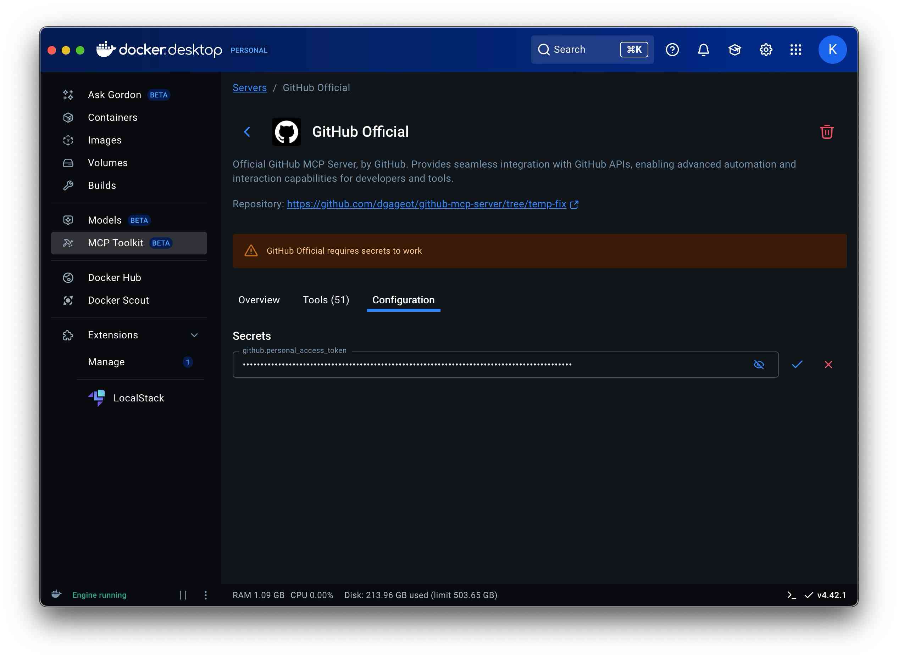Open the engine three-dot options menu
Viewport: 898px width, 659px height.
(206, 595)
